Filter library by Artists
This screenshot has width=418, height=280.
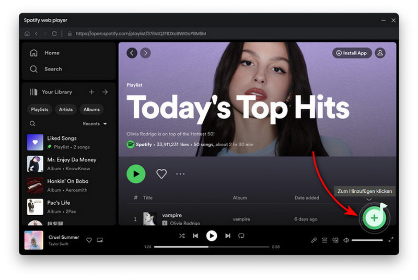(66, 110)
